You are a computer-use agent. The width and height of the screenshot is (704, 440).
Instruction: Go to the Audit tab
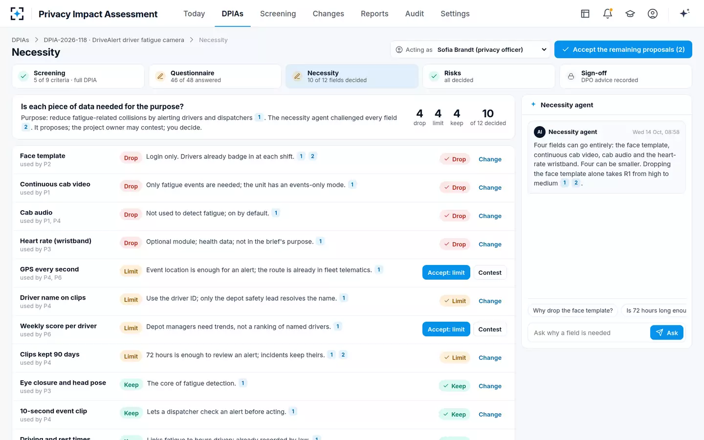tap(415, 14)
